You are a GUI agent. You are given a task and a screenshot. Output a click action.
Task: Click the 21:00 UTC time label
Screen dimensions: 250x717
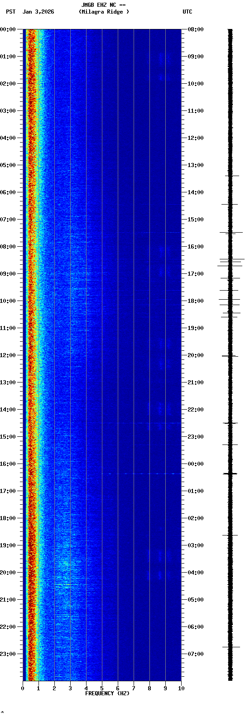[x=196, y=382]
